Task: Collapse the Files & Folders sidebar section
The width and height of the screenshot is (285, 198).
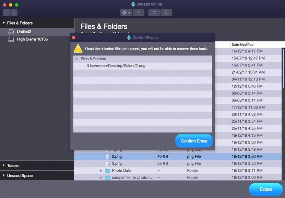Action: 4,23
